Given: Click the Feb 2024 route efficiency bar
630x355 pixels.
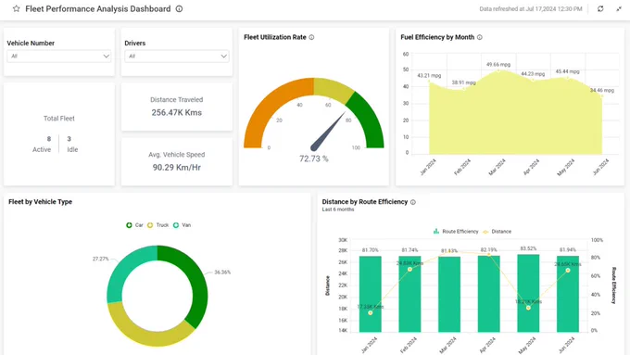Looking at the screenshot, I should [x=409, y=295].
